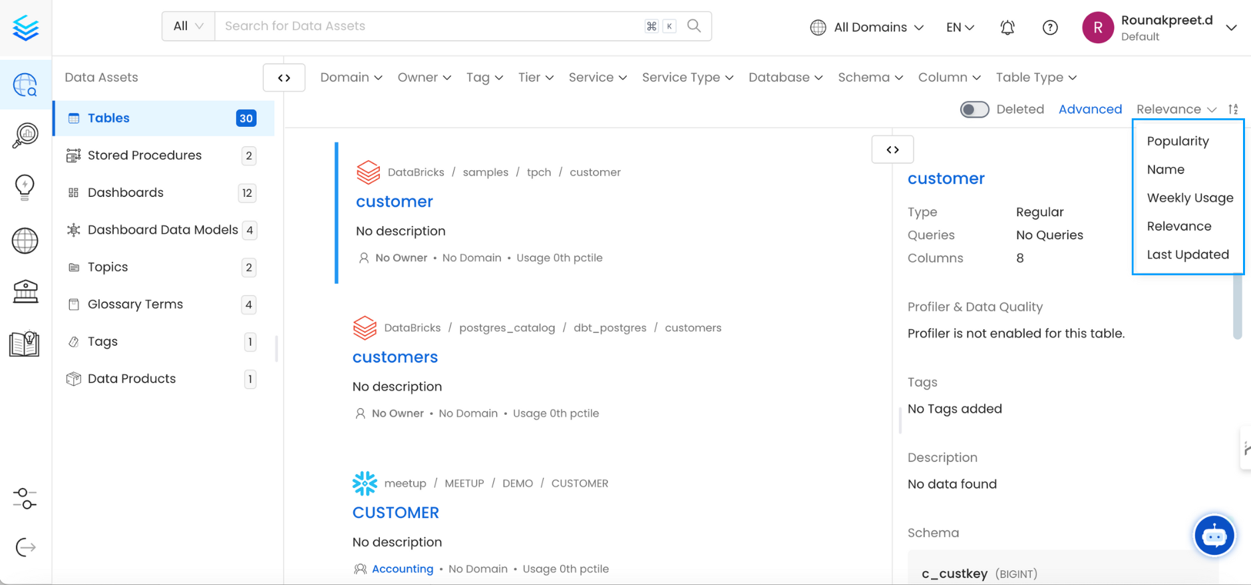
Task: Open the help question mark icon
Action: tap(1050, 27)
